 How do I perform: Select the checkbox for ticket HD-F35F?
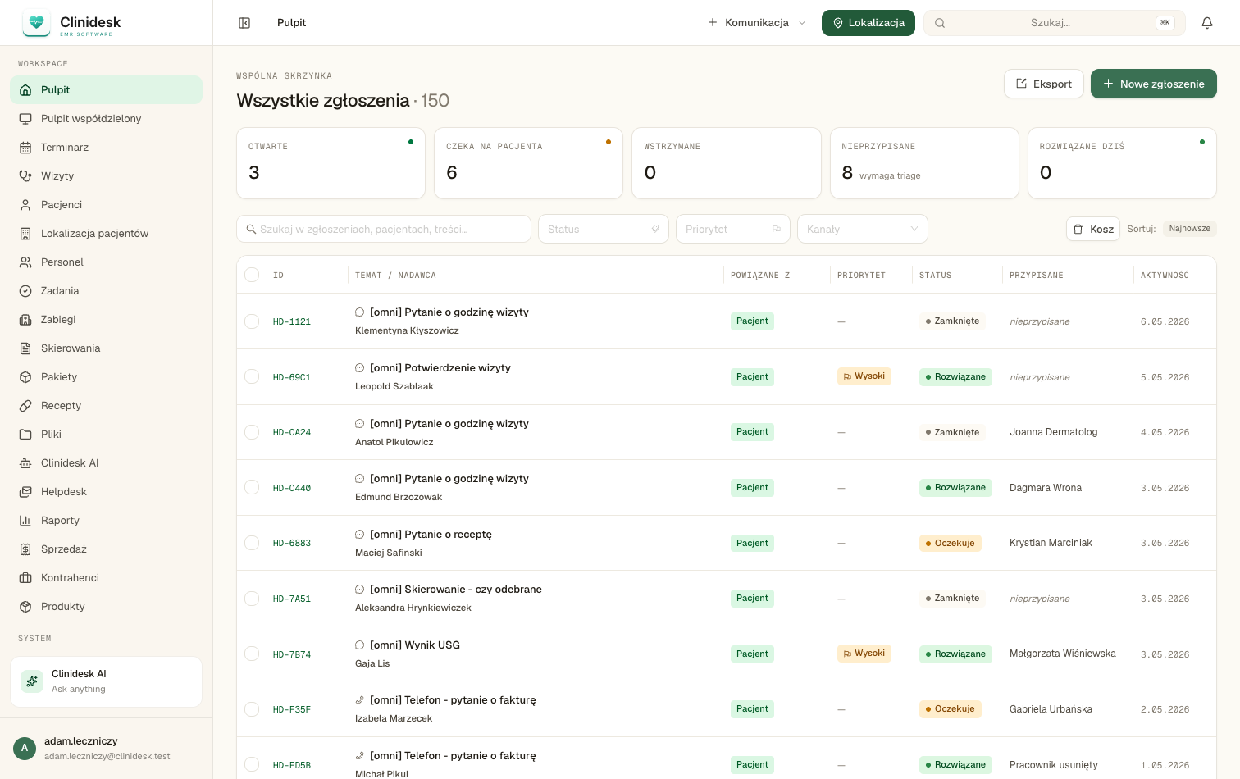[252, 709]
